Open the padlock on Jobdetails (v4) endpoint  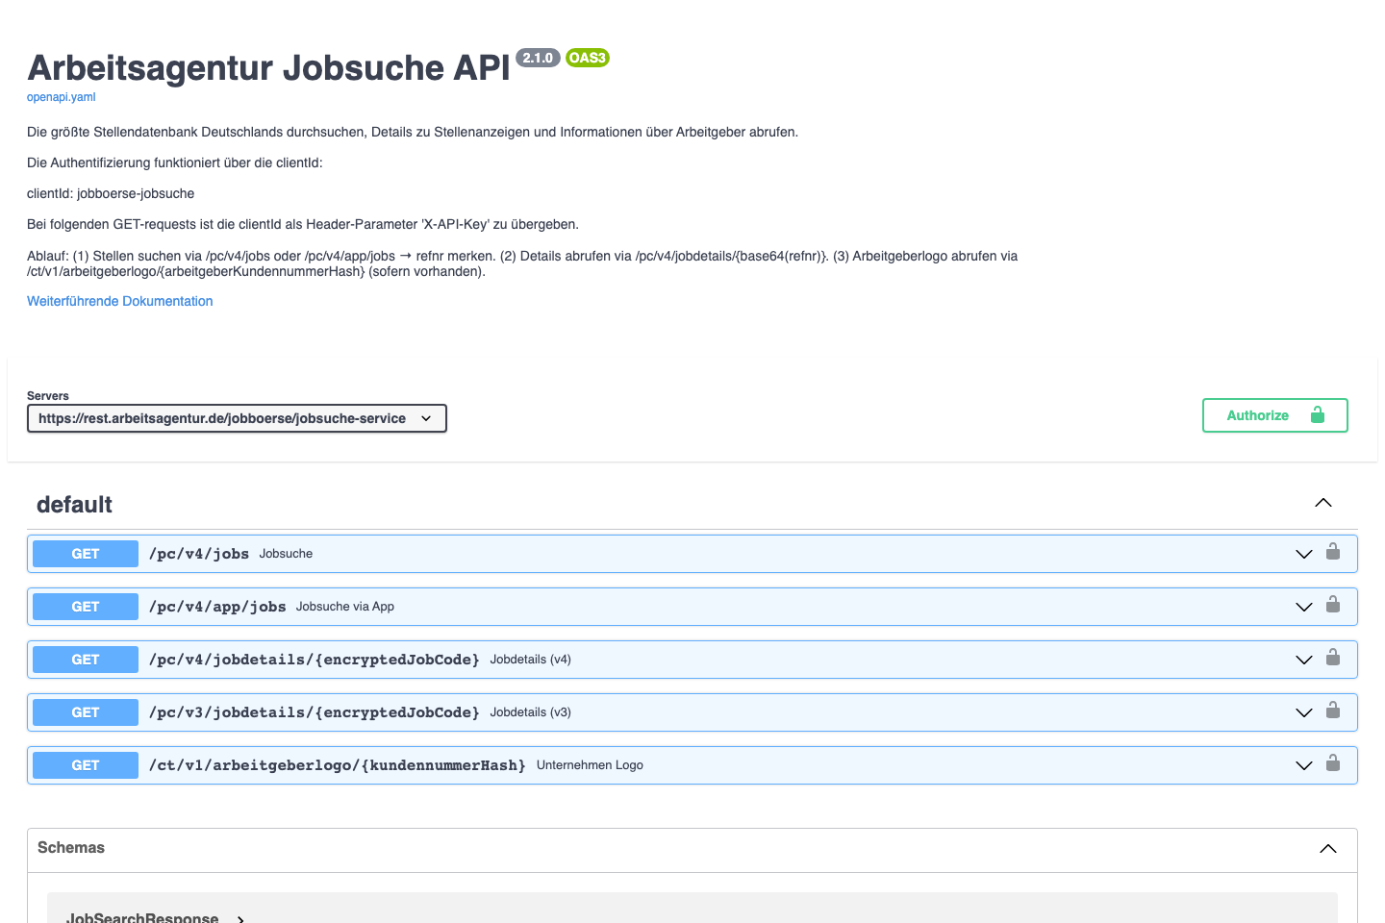1333,657
